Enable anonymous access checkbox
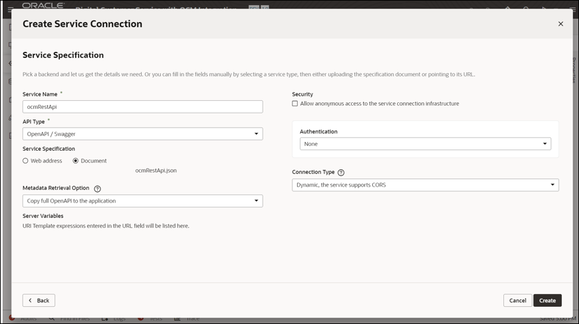The height and width of the screenshot is (324, 579). (x=294, y=104)
